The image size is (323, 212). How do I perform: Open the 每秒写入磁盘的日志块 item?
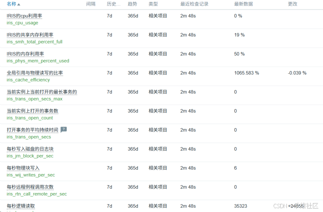(x=30, y=149)
